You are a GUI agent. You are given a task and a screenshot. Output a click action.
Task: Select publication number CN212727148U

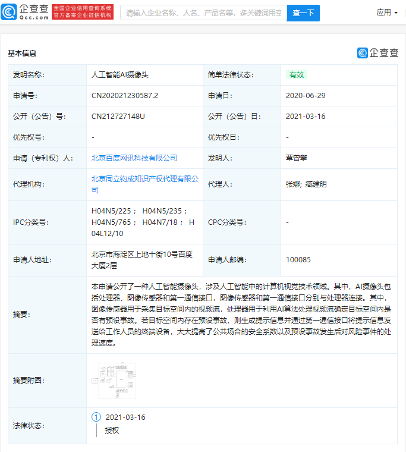tap(118, 116)
